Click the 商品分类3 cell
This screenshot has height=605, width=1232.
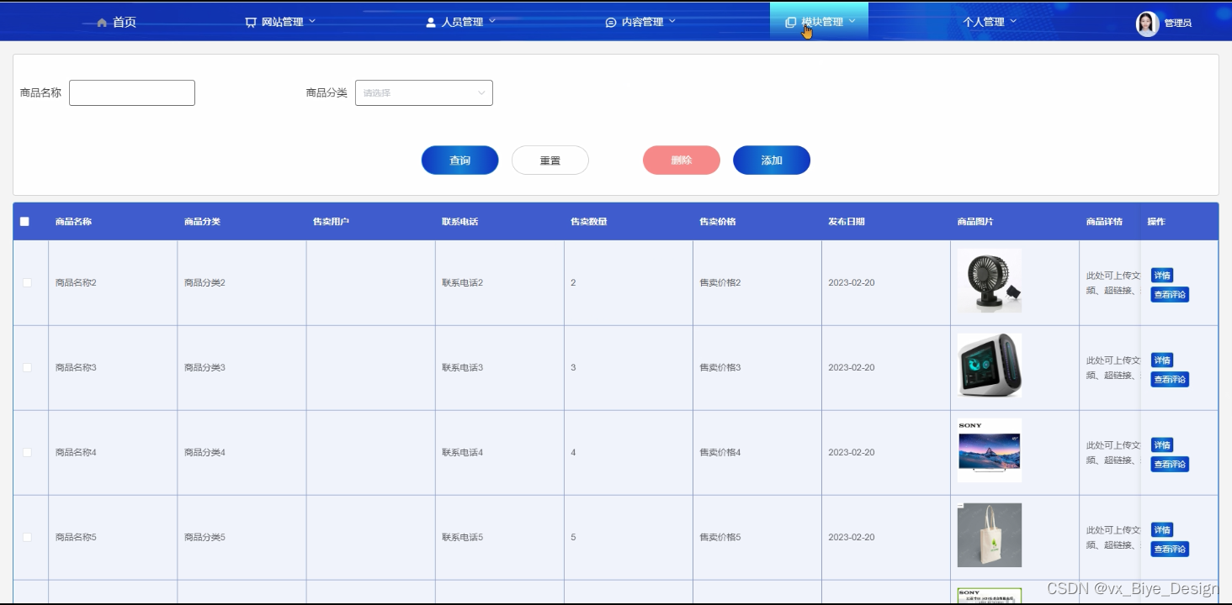pos(205,368)
